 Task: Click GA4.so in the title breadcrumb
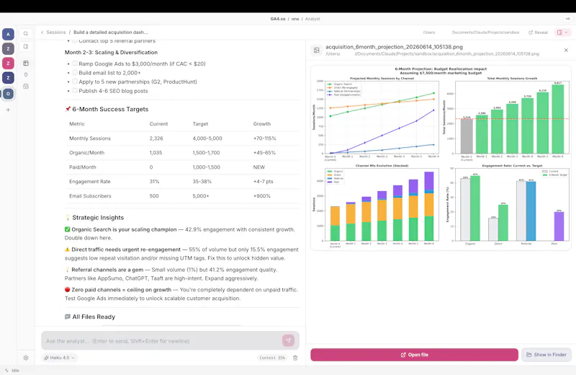click(x=278, y=19)
